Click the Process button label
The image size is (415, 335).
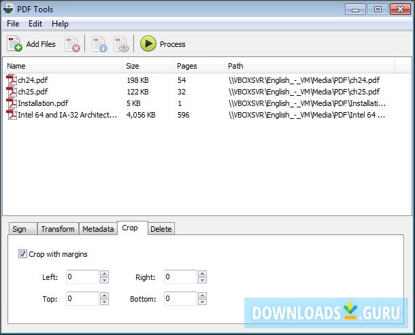tap(173, 44)
